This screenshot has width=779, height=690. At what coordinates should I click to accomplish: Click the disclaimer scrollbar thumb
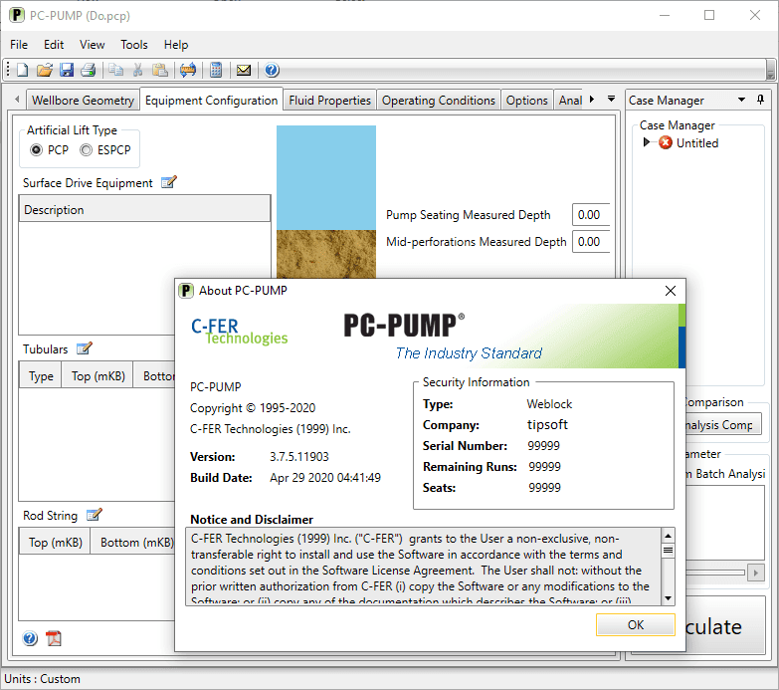(669, 550)
